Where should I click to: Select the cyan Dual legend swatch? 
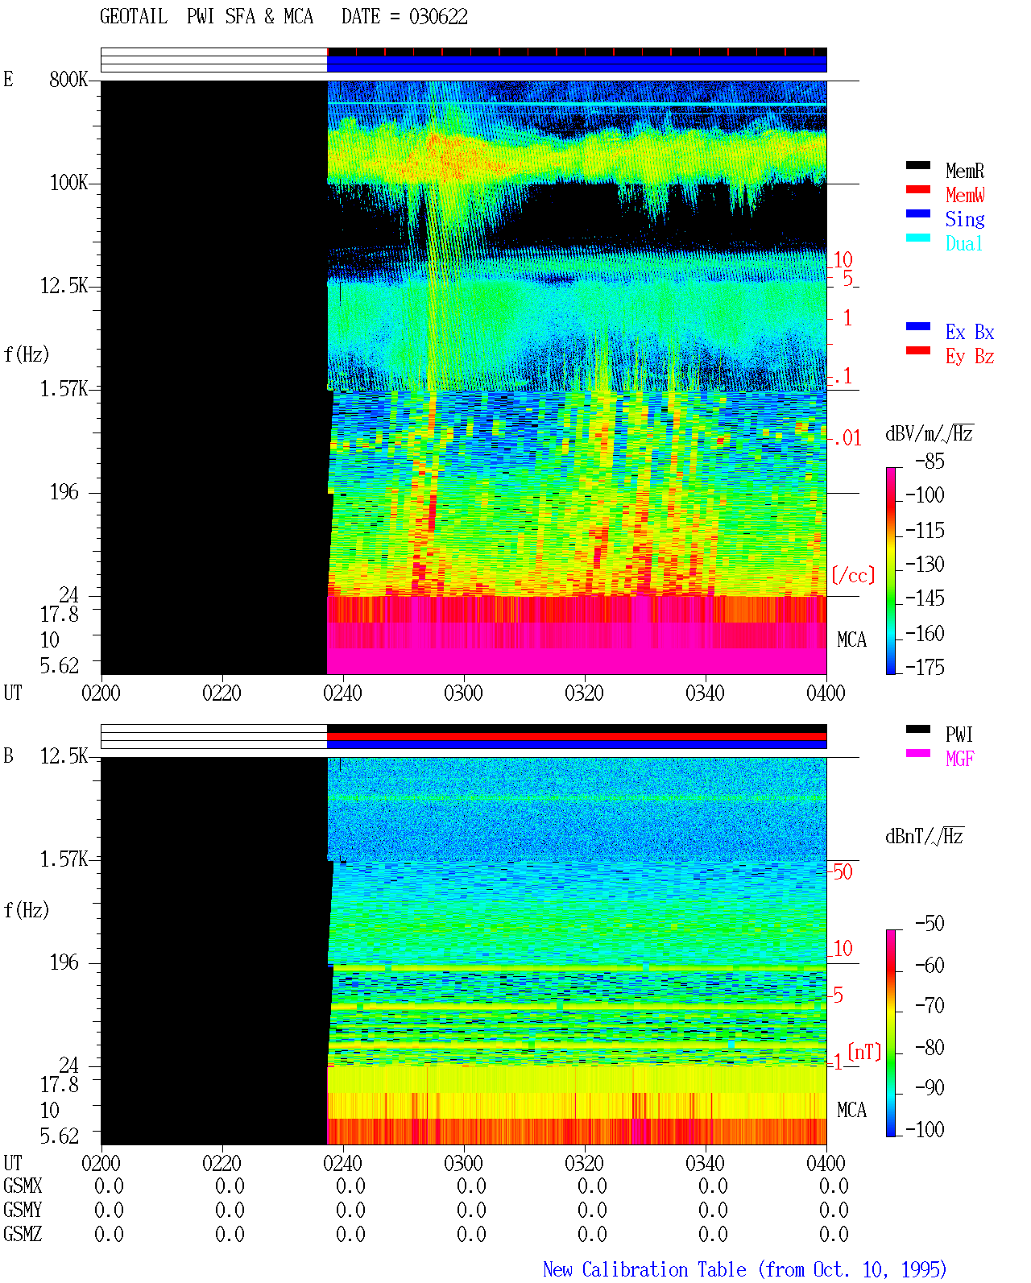[918, 238]
